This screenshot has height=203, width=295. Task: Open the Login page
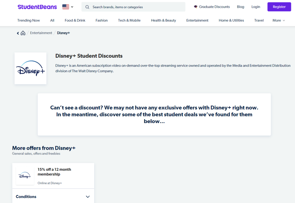click(256, 7)
